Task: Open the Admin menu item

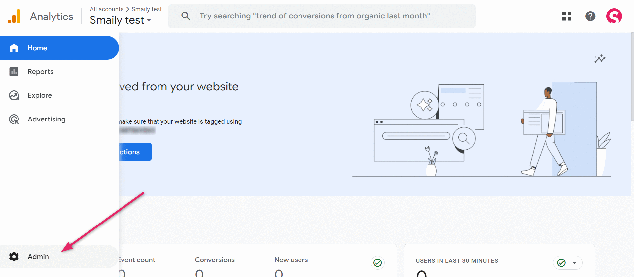Action: tap(38, 257)
